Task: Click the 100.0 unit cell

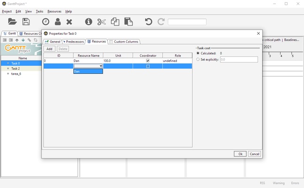Action: 118,61
